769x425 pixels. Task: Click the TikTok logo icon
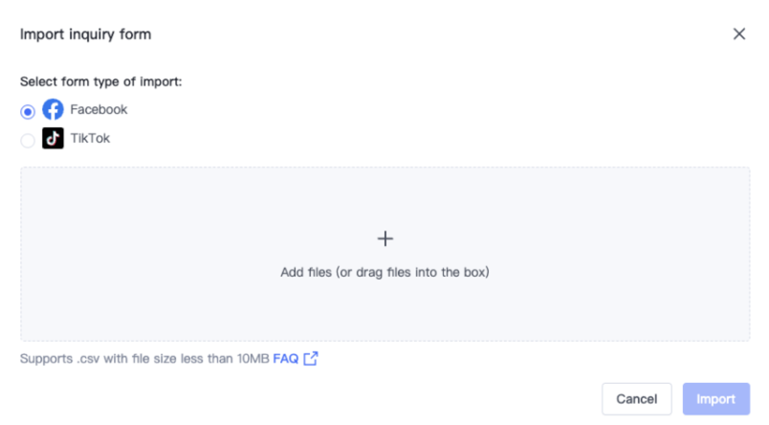pyautogui.click(x=53, y=139)
